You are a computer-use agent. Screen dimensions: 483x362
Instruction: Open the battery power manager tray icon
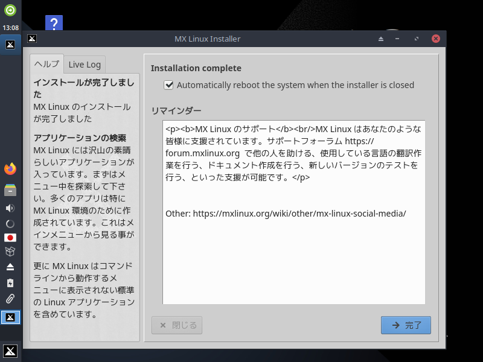pyautogui.click(x=10, y=283)
